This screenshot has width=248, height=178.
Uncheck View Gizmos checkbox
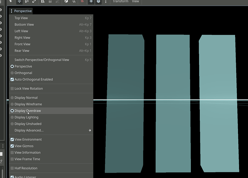51,146
